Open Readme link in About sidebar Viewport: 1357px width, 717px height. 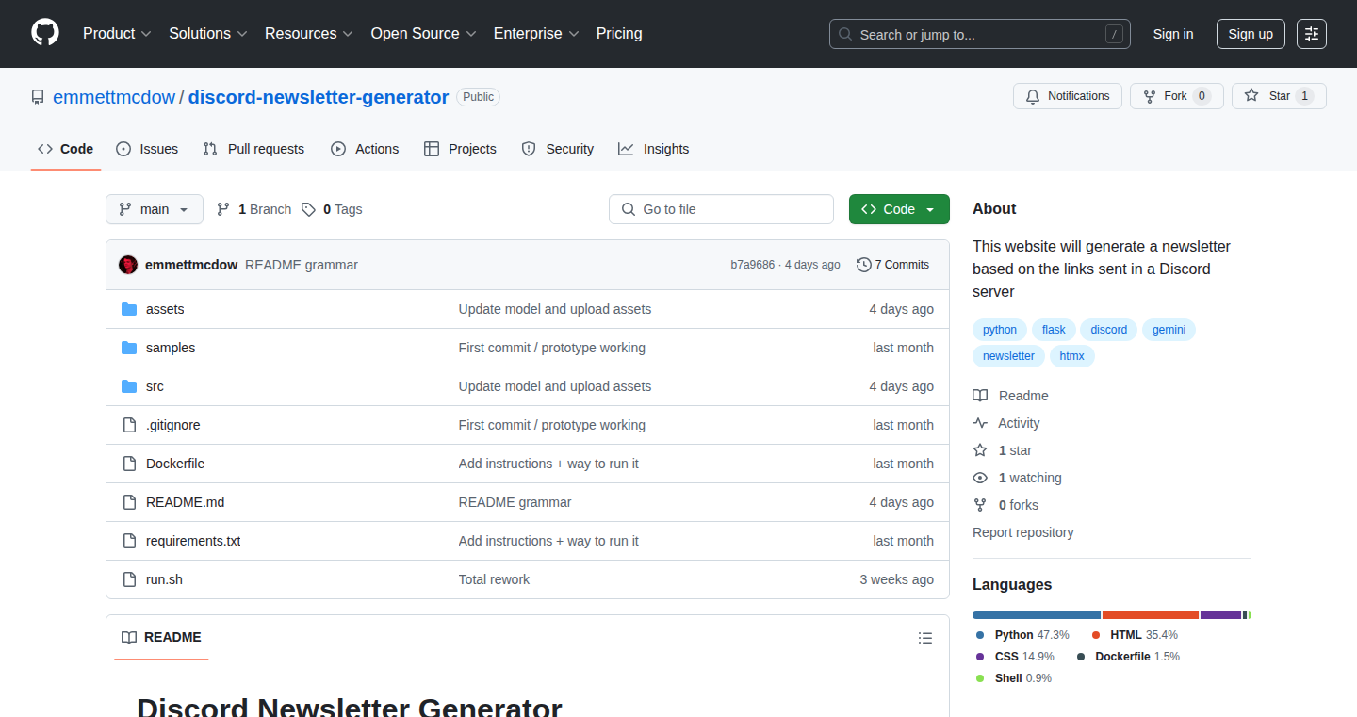pos(1010,396)
